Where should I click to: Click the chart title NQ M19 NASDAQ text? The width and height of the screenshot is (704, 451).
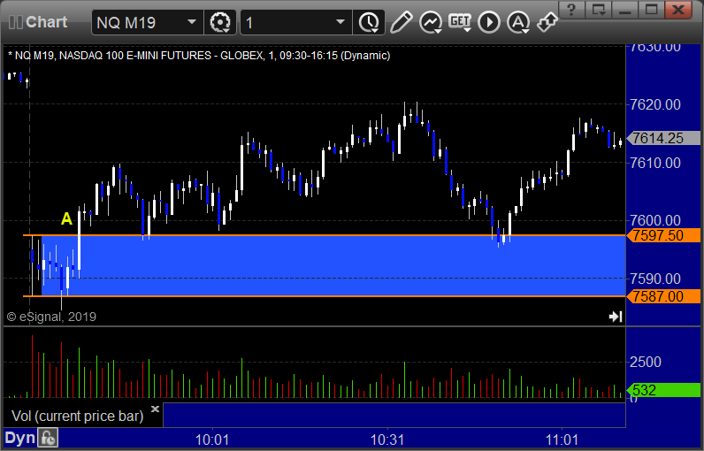pos(199,56)
